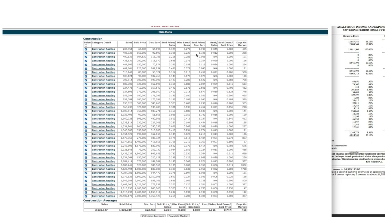Click the sold price value "7,000,000"
The height and width of the screenshot is (217, 385).
tap(140, 196)
